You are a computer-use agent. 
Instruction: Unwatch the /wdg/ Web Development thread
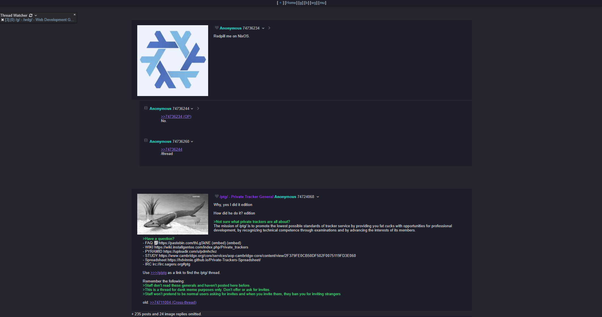3,20
